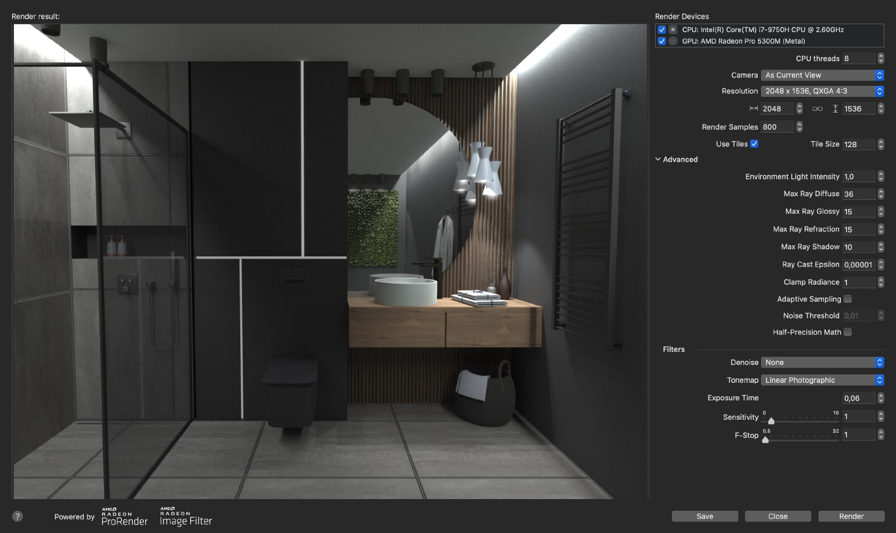Disable the Intel CPU render device
896x533 pixels.
point(661,29)
